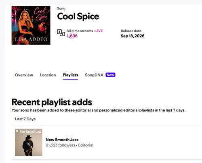Open the SongDNA tab
The width and height of the screenshot is (202, 163).
coord(94,75)
